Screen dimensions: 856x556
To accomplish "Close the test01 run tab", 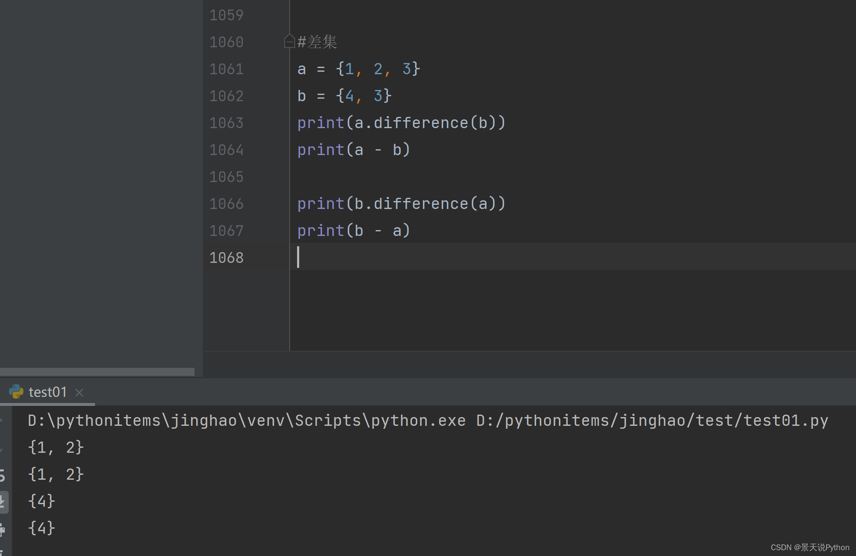I will click(x=79, y=392).
